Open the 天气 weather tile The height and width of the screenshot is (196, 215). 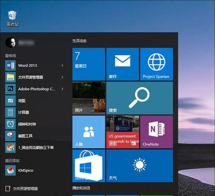tap(139, 166)
